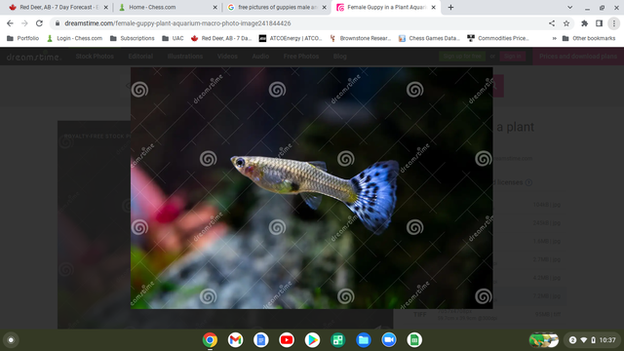This screenshot has height=351, width=624.
Task: Launch Files app from the shelf
Action: 364,340
